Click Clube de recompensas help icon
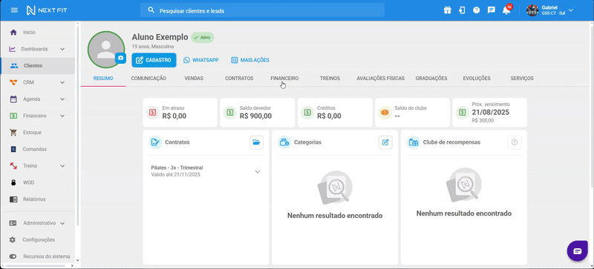Screen dimensions: 594x269 [515, 142]
